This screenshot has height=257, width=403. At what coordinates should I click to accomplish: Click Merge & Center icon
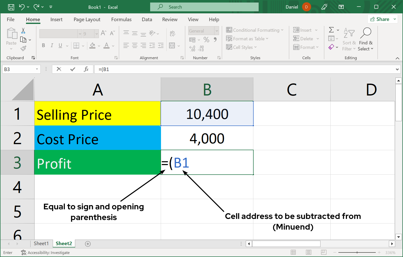coord(172,46)
